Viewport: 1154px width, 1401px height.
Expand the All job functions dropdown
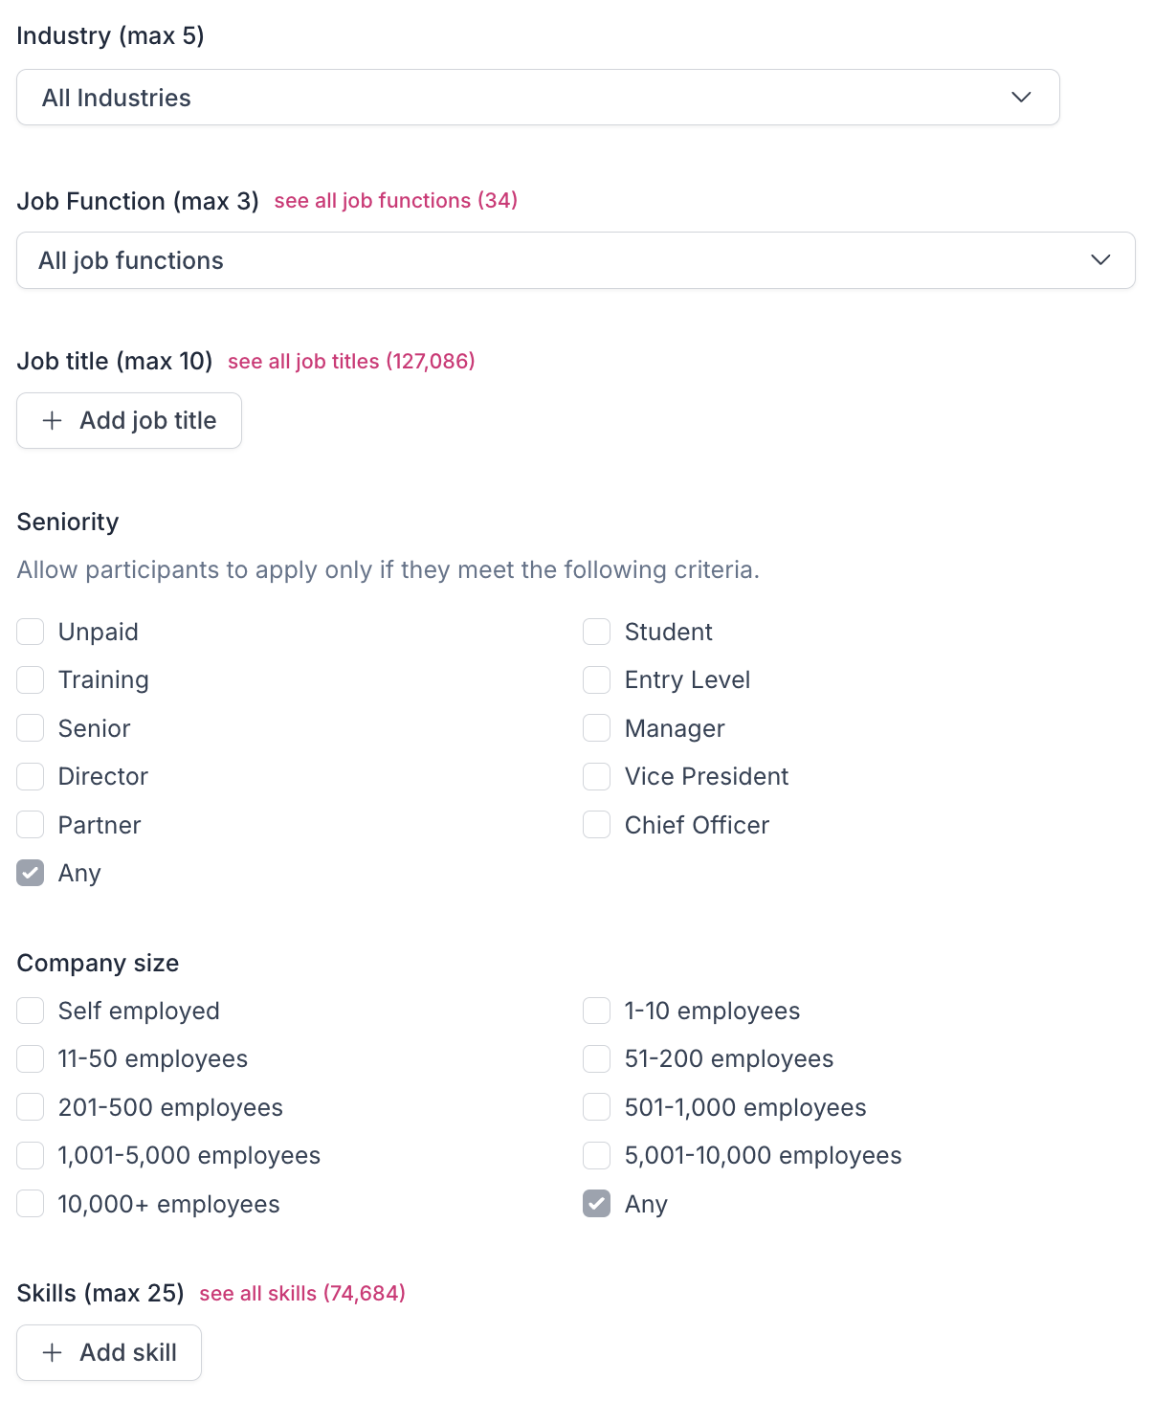(575, 260)
